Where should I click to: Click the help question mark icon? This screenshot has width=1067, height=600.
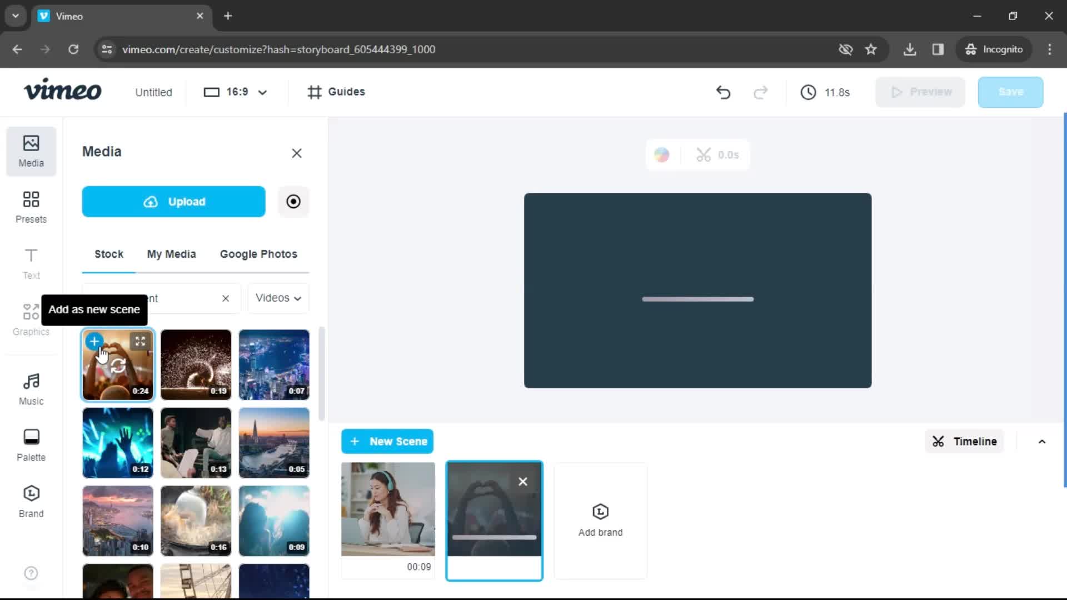click(31, 573)
